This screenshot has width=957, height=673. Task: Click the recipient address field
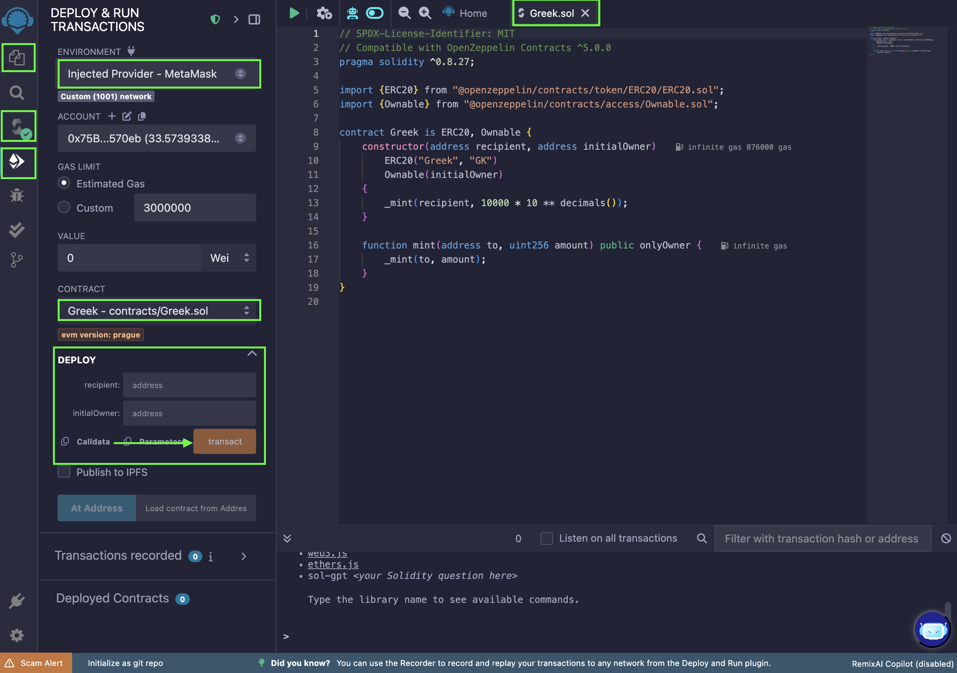190,385
